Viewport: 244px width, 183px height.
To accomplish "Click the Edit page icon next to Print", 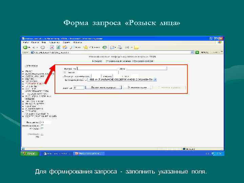I will coord(127,47).
